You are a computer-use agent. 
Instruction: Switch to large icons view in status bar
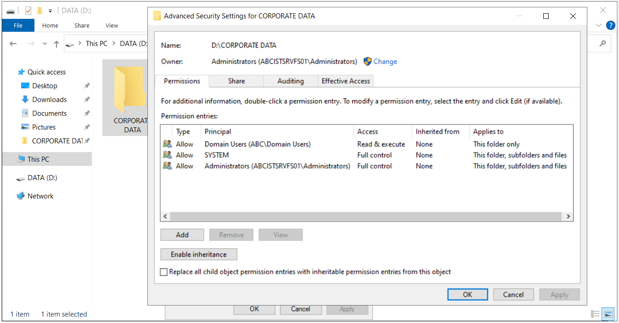tap(608, 314)
